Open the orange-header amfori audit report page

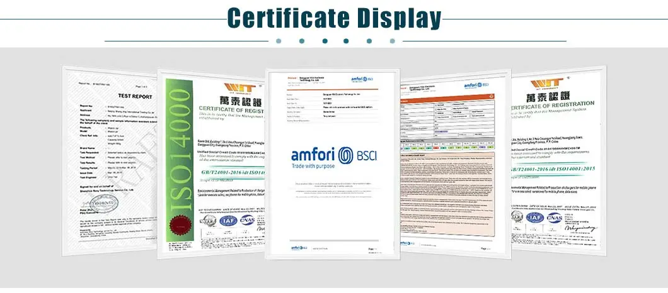pos(454,163)
